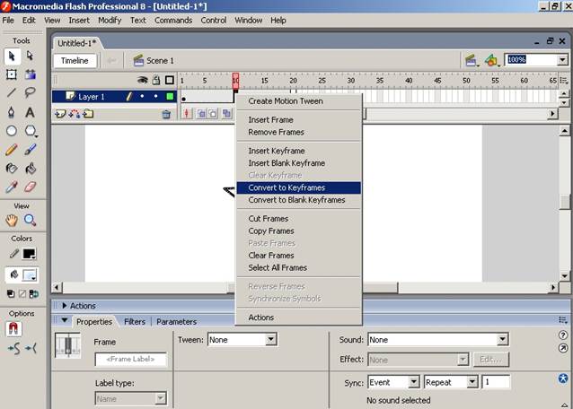Select the Free Transform tool
573x409 pixels.
tap(12, 74)
